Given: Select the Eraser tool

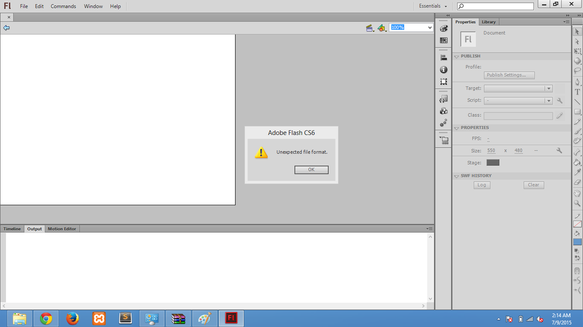Looking at the screenshot, I should tap(577, 182).
